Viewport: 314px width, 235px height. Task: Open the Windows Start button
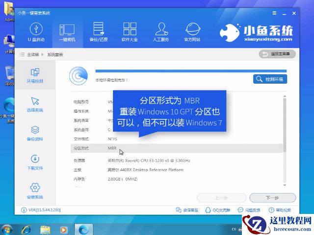pos(6,230)
